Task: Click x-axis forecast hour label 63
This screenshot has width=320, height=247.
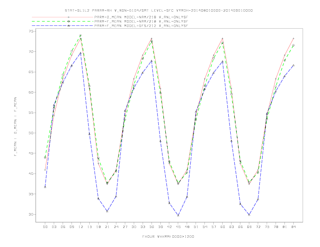Action: pos(232,227)
